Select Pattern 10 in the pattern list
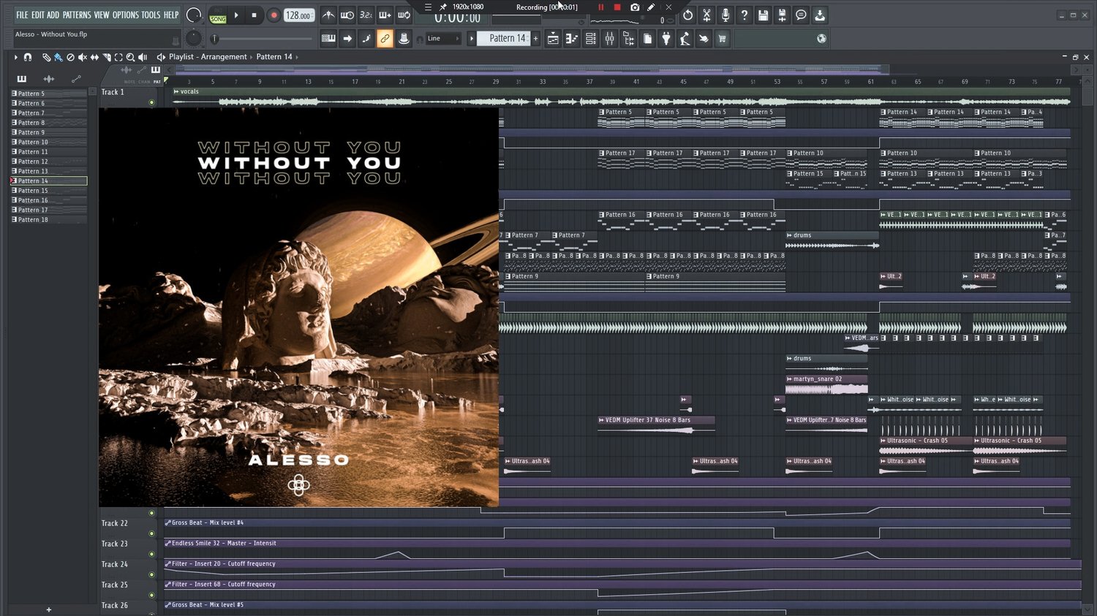Viewport: 1097px width, 616px height. coord(48,142)
